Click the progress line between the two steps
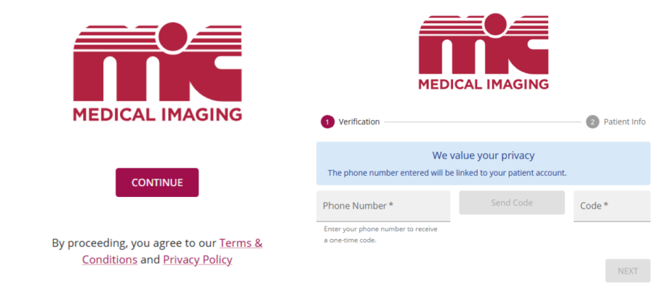 click(x=482, y=122)
